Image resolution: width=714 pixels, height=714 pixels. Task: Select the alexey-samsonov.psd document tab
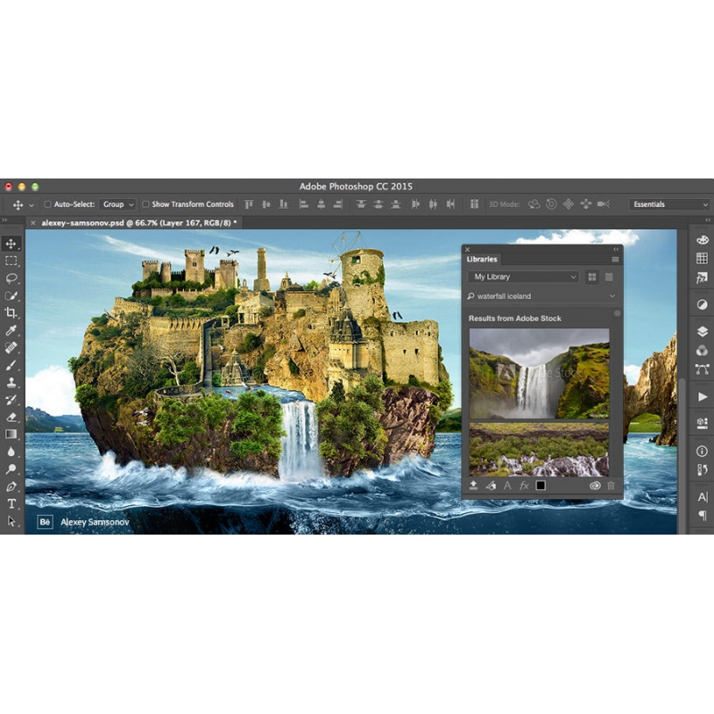pos(139,222)
